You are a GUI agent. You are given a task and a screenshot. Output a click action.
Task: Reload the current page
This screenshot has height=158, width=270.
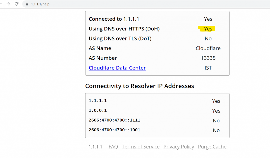tap(17, 4)
